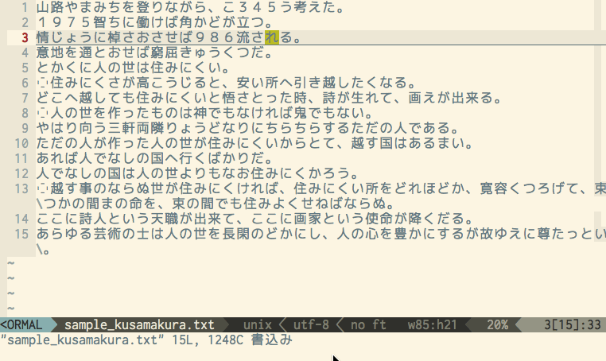Image resolution: width=606 pixels, height=361 pixels.
Task: Click the 'no ft' filetype segment
Action: (x=368, y=324)
